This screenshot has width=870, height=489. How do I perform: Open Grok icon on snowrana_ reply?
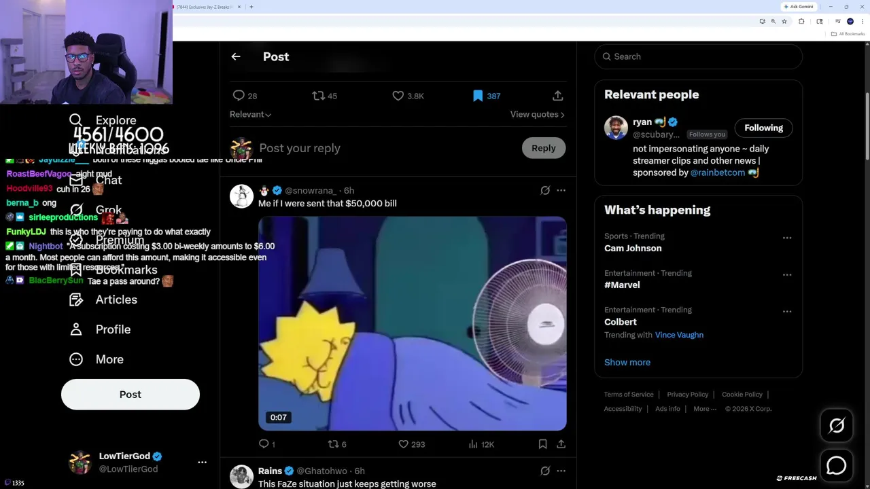(545, 190)
